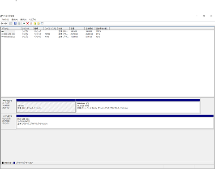Sort by the ファイル システム column header
Viewport: 215px width, 169px height.
coord(51,28)
